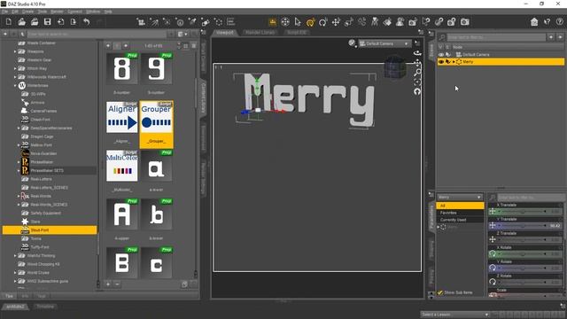This screenshot has height=319, width=567.
Task: Click the Open file folder icon
Action: [x=21, y=21]
